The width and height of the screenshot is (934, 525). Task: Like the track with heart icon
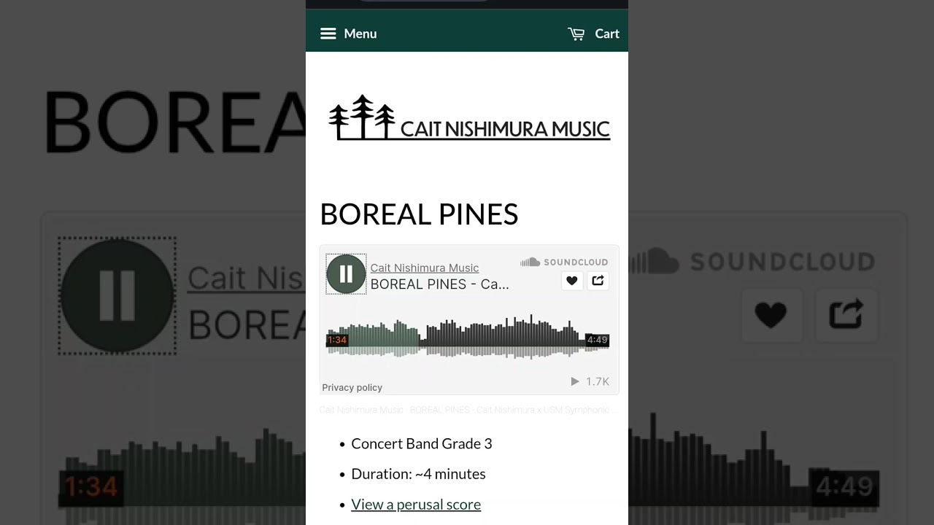pyautogui.click(x=572, y=281)
